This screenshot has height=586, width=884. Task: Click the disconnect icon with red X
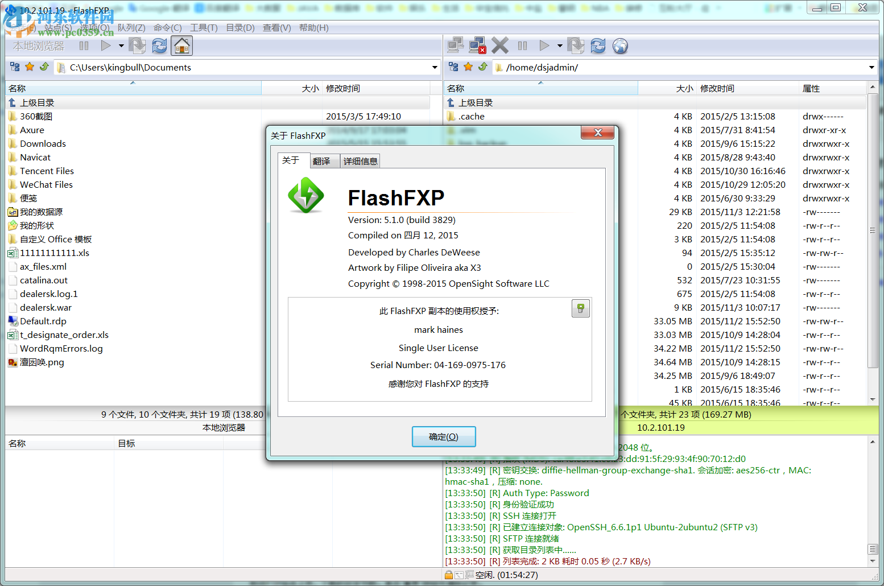tap(477, 45)
